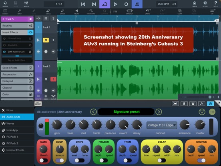Viewport: 221px width, 166px height.
Task: Start playback with the play button
Action: click(x=115, y=4)
